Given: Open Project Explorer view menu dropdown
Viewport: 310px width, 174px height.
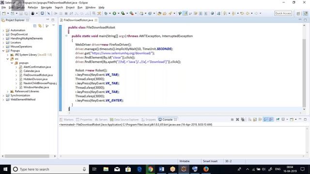Looking at the screenshot, I should pyautogui.click(x=54, y=26).
